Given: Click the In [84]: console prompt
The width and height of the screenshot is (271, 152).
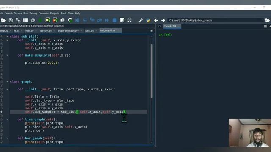Looking at the screenshot, I should tap(166, 35).
